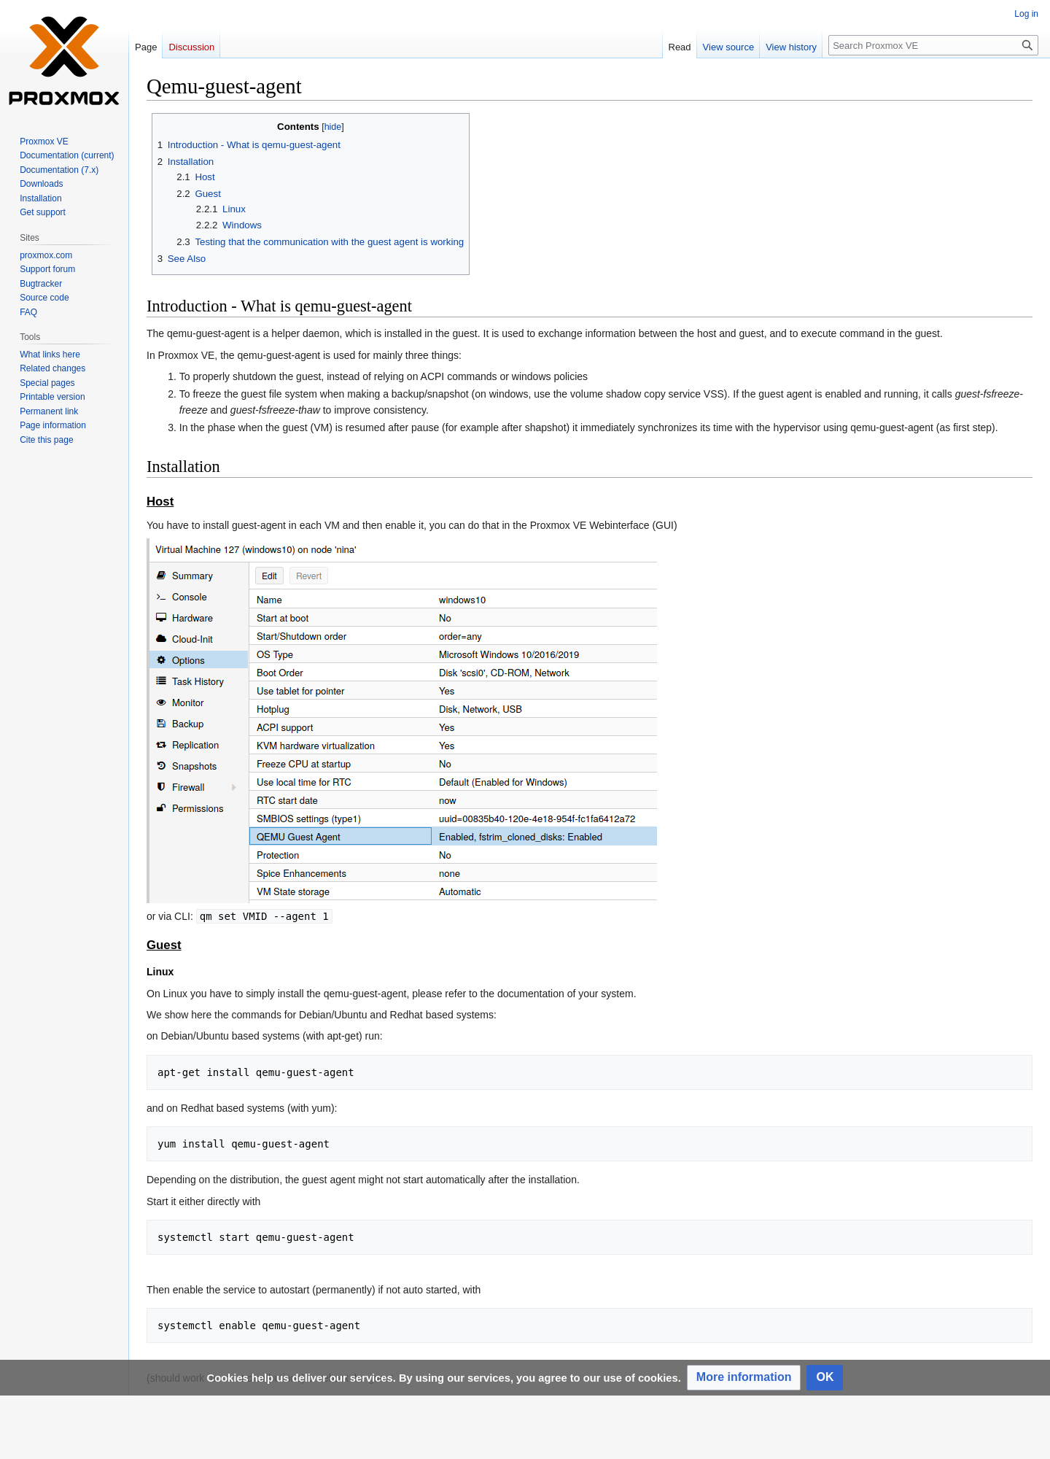Jump to 2 Installation in contents
This screenshot has width=1050, height=1459.
185,162
